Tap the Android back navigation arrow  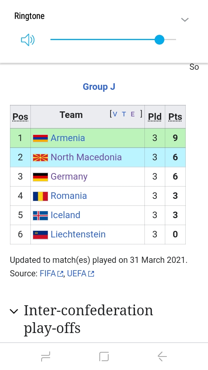162,356
